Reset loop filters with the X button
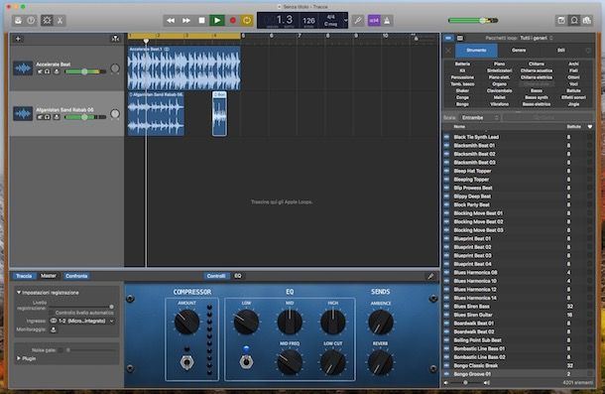The image size is (605, 394). click(448, 51)
